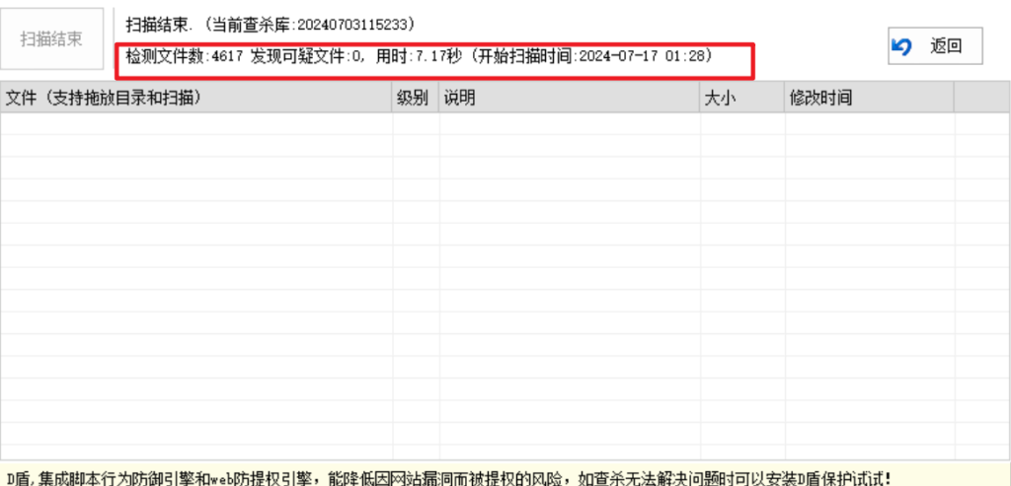Click blank header cell right of 修改时间
Screen dimensions: 1011x486
click(981, 98)
